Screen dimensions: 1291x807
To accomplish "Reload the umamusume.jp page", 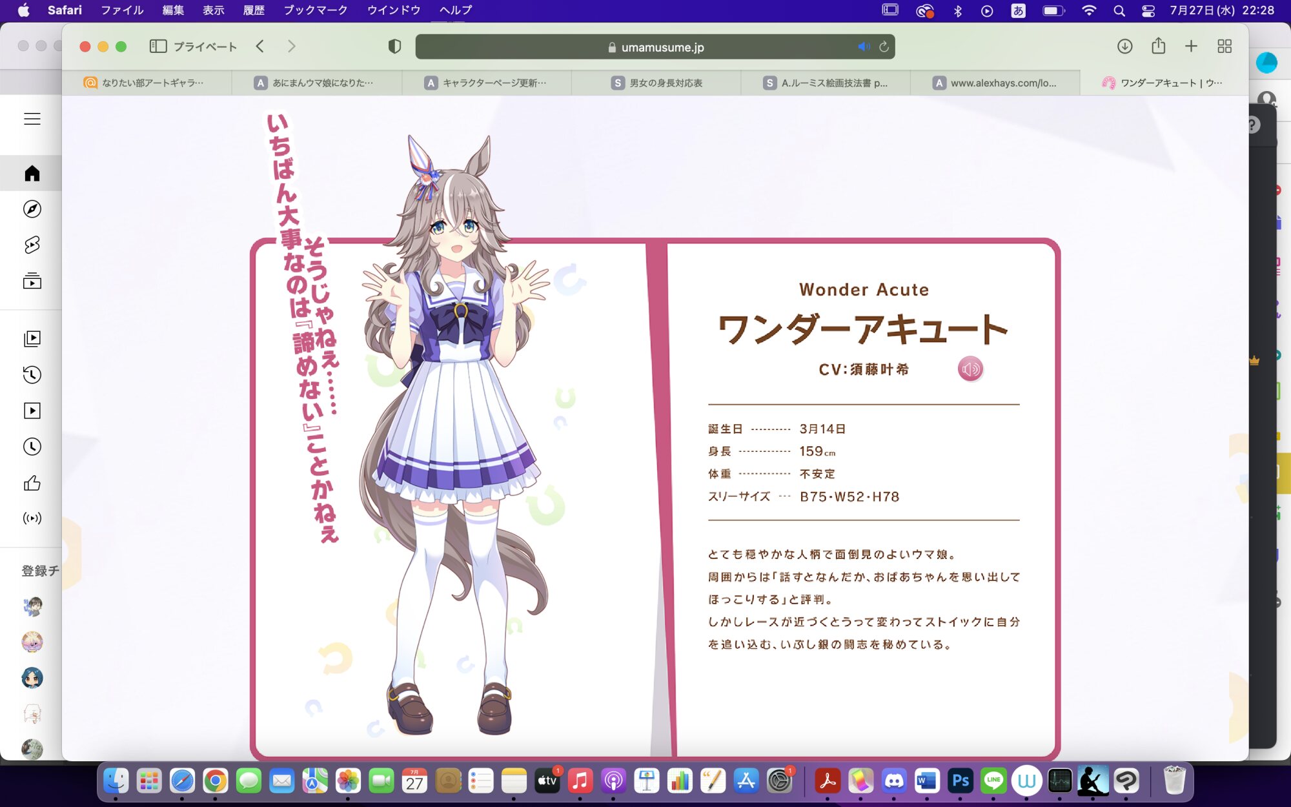I will pyautogui.click(x=884, y=46).
